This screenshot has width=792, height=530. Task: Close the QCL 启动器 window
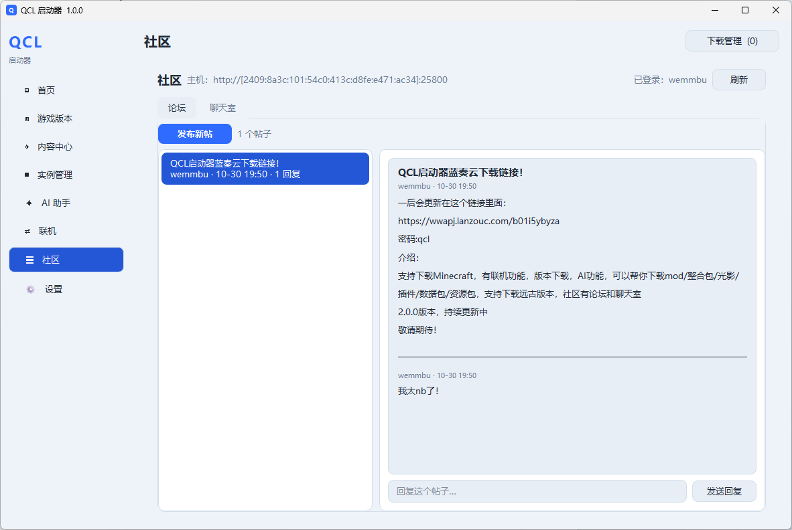776,10
